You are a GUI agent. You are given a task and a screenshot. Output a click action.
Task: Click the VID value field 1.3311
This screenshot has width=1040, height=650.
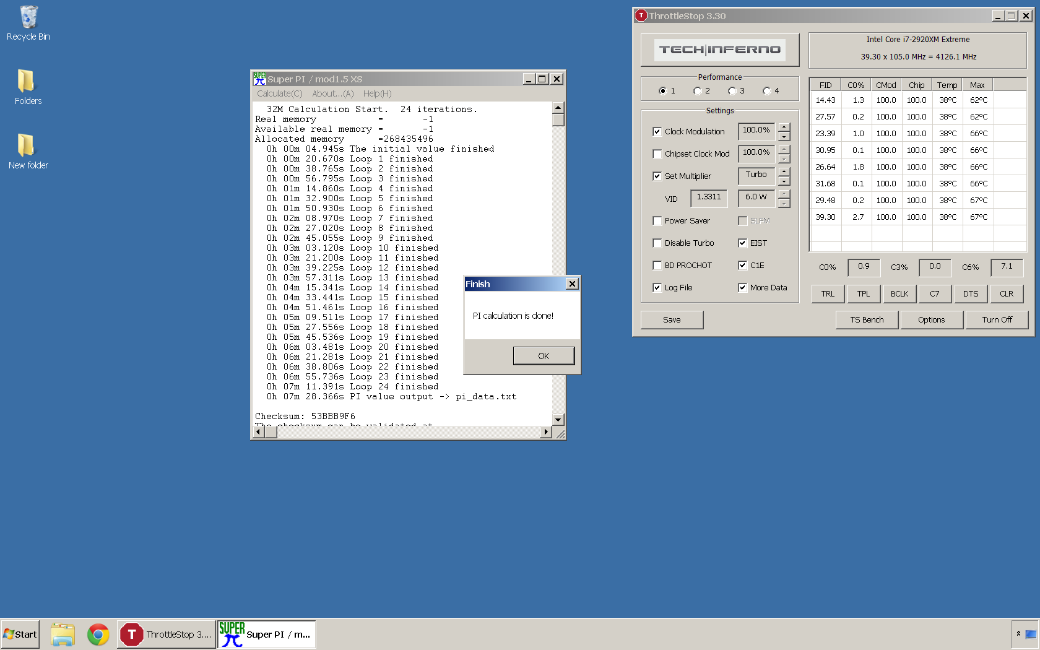(709, 198)
